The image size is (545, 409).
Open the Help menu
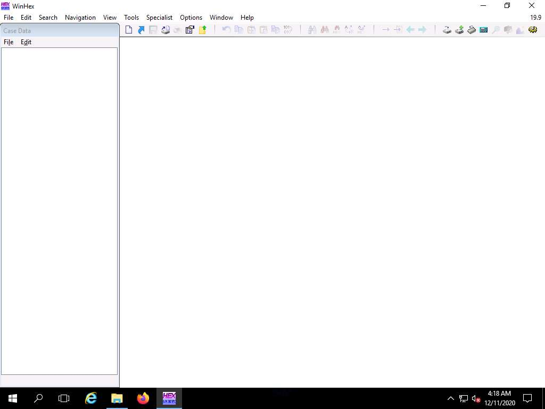(x=247, y=18)
